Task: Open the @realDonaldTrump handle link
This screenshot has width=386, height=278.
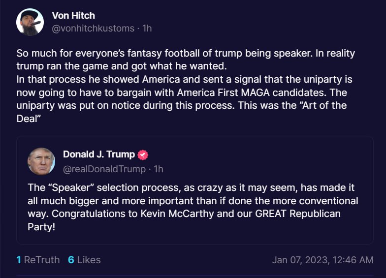Action: [104, 169]
